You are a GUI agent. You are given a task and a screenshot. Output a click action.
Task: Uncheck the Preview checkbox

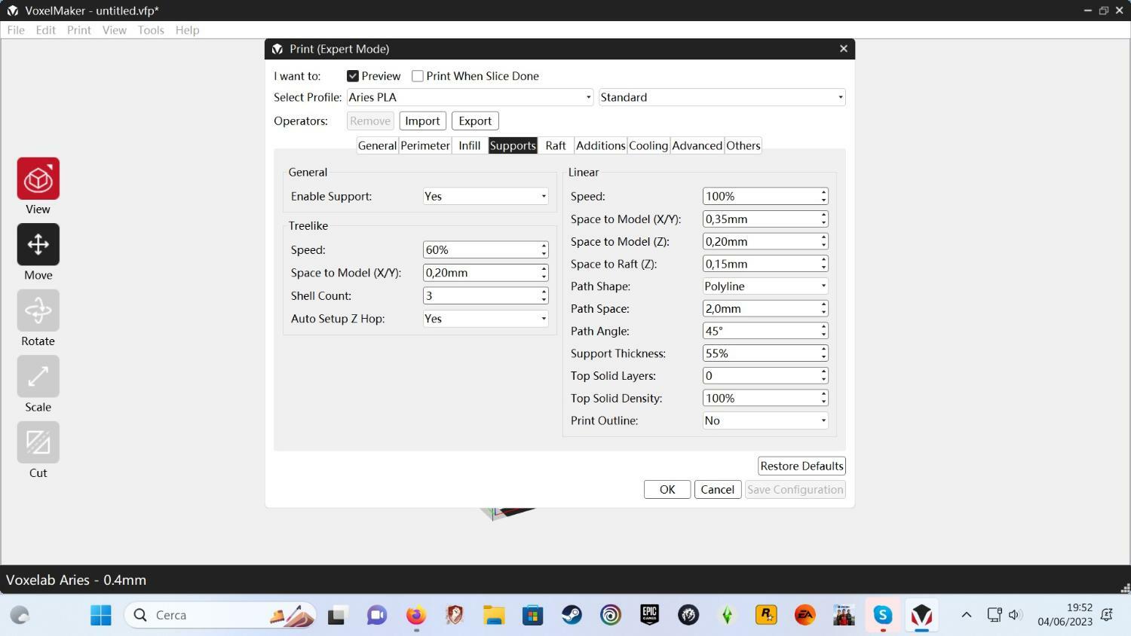coord(353,76)
